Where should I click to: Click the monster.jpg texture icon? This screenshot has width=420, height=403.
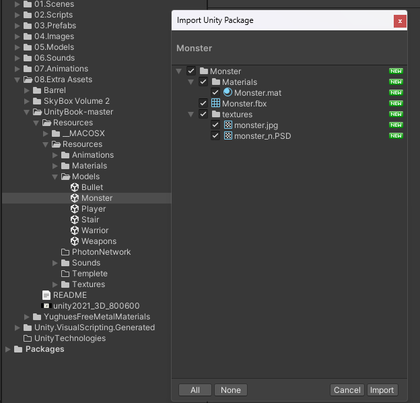[x=228, y=125]
